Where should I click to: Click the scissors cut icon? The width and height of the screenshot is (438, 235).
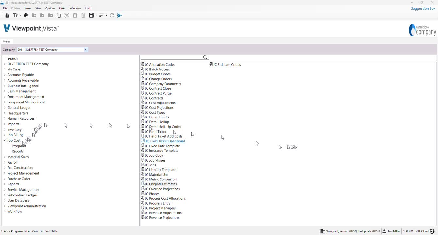click(67, 15)
